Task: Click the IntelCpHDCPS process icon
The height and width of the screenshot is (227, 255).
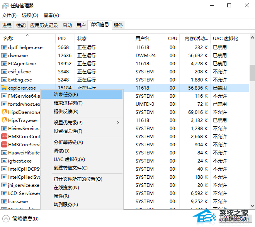Action: click(x=4, y=169)
